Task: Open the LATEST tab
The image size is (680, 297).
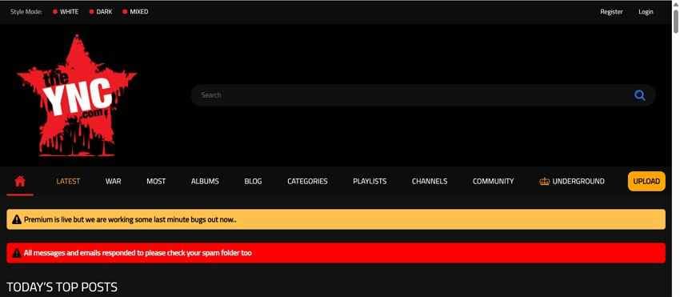Action: click(x=68, y=182)
